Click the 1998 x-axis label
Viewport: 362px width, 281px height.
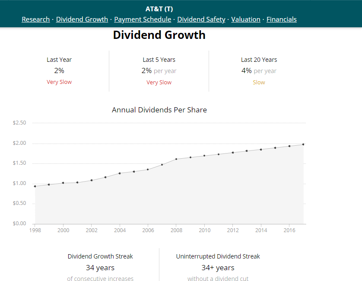[x=35, y=230]
